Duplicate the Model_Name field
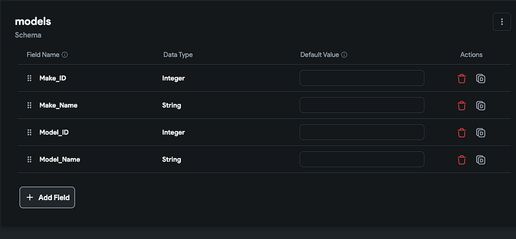Viewport: 516px width, 239px height. pos(481,160)
